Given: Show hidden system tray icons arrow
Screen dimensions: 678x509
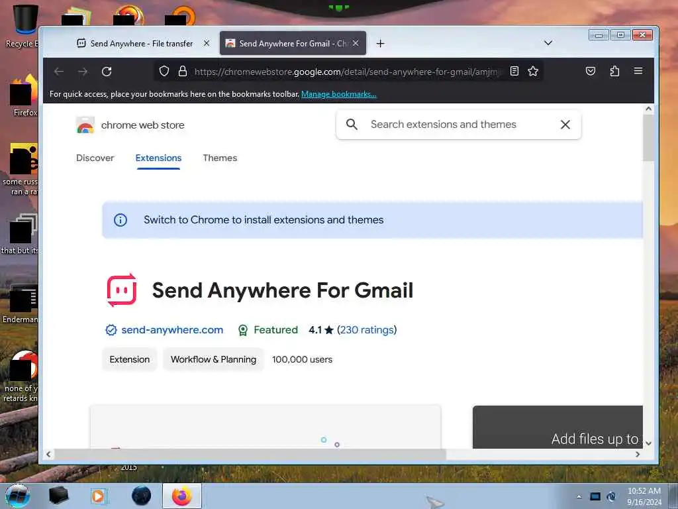Looking at the screenshot, I should point(579,496).
